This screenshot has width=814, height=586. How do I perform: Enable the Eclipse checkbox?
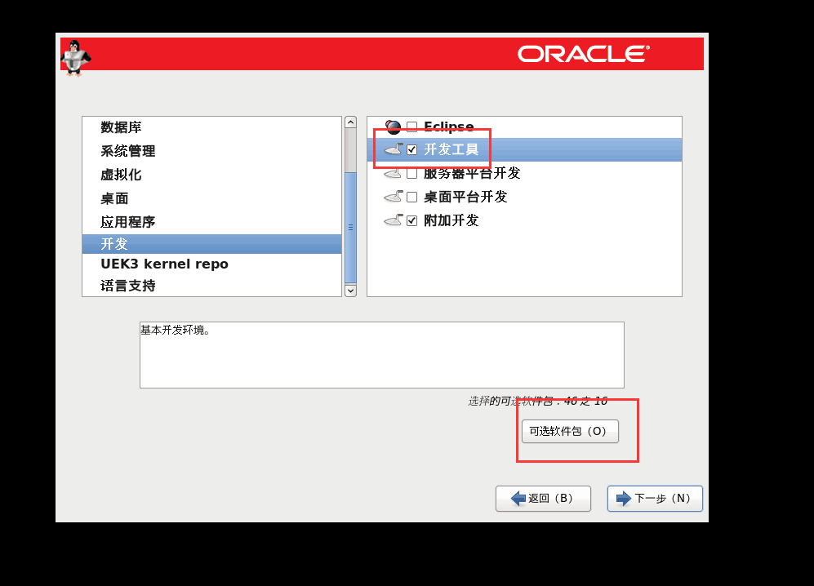click(x=412, y=127)
